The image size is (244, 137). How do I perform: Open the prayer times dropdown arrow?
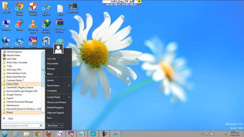[x=139, y=2]
